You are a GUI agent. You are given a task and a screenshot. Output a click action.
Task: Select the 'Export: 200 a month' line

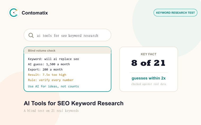click(x=45, y=69)
